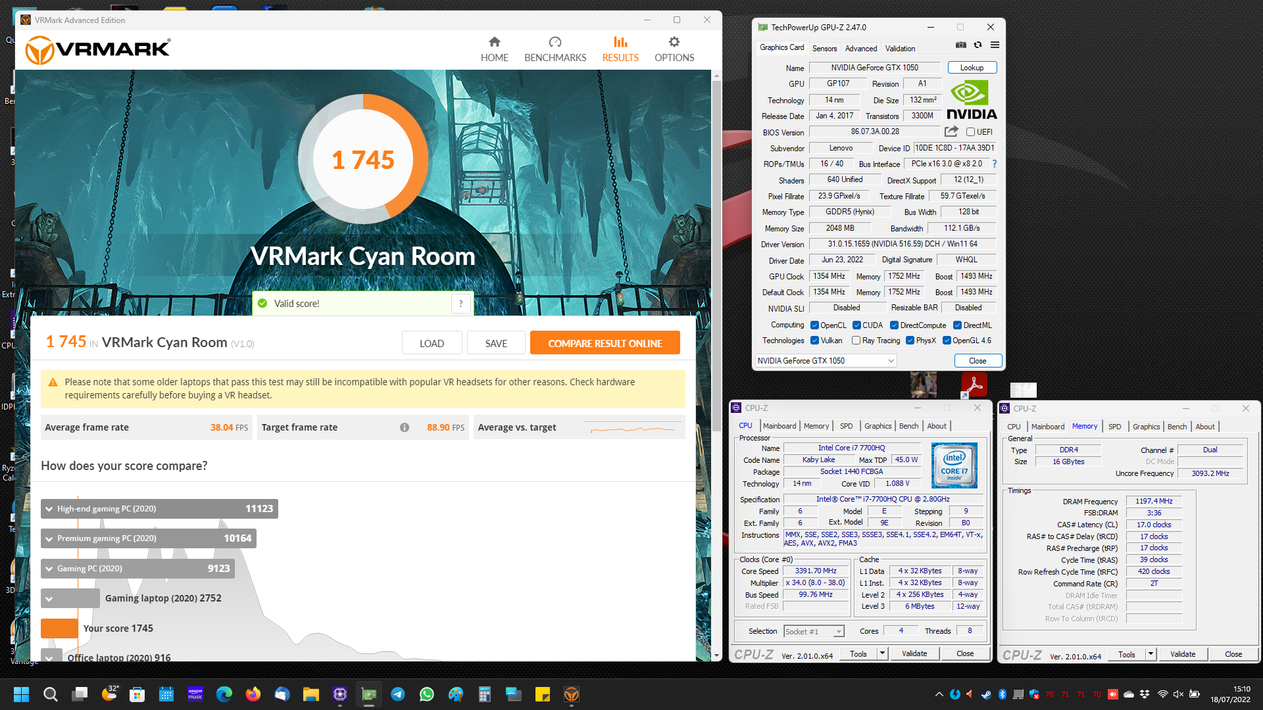This screenshot has height=710, width=1263.
Task: Open the GPU-Z hamburger menu icon
Action: click(x=995, y=45)
